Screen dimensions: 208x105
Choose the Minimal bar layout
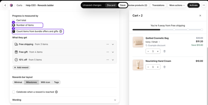coord(18,82)
